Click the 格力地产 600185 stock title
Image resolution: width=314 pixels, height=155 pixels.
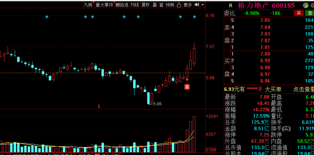coord(266,6)
